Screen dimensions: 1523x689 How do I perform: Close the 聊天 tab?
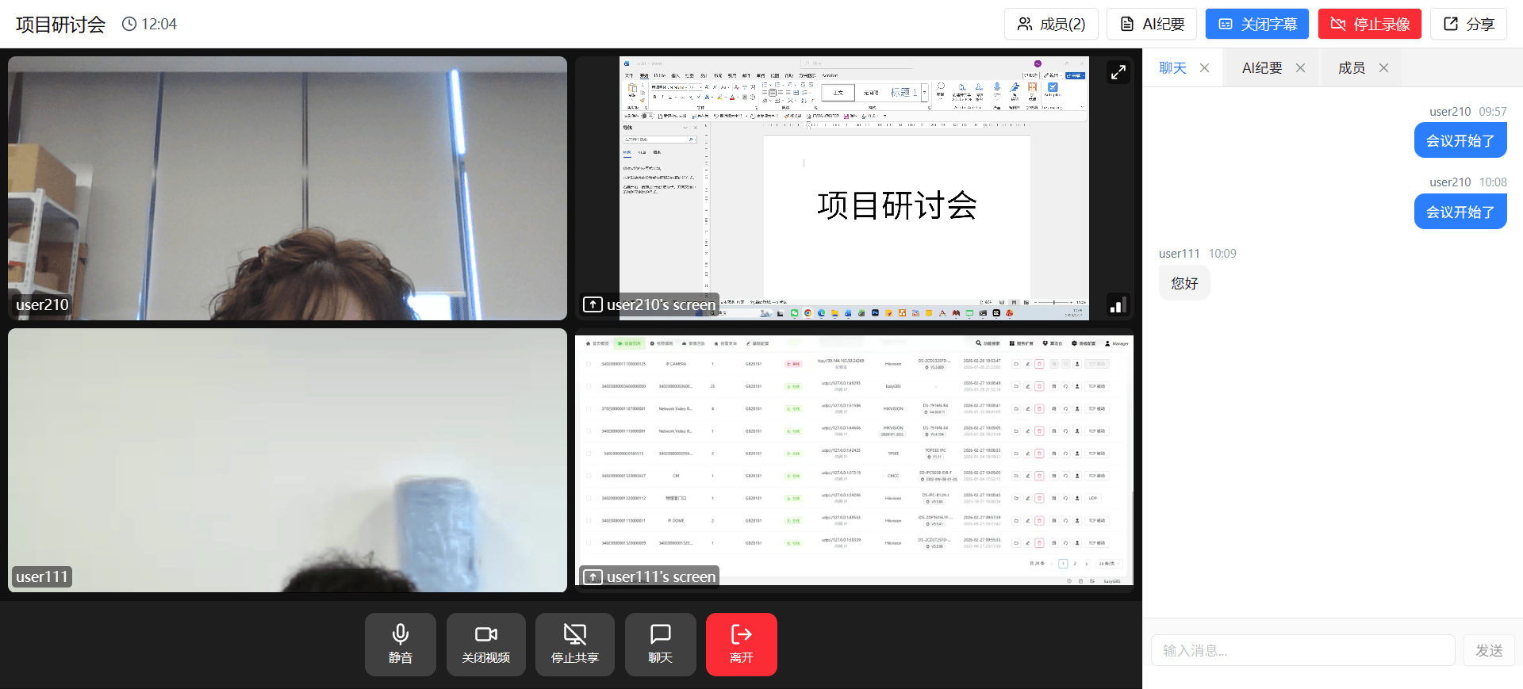point(1205,68)
